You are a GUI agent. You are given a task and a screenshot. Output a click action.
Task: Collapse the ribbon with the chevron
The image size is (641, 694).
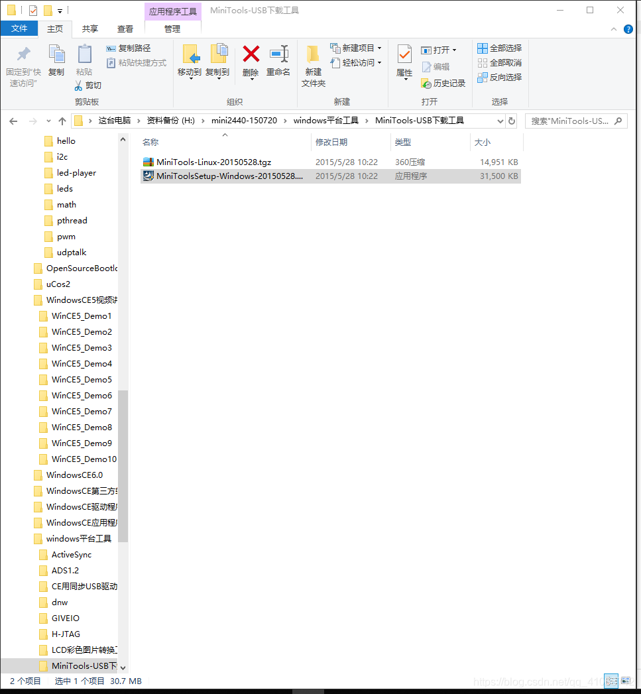pyautogui.click(x=614, y=29)
